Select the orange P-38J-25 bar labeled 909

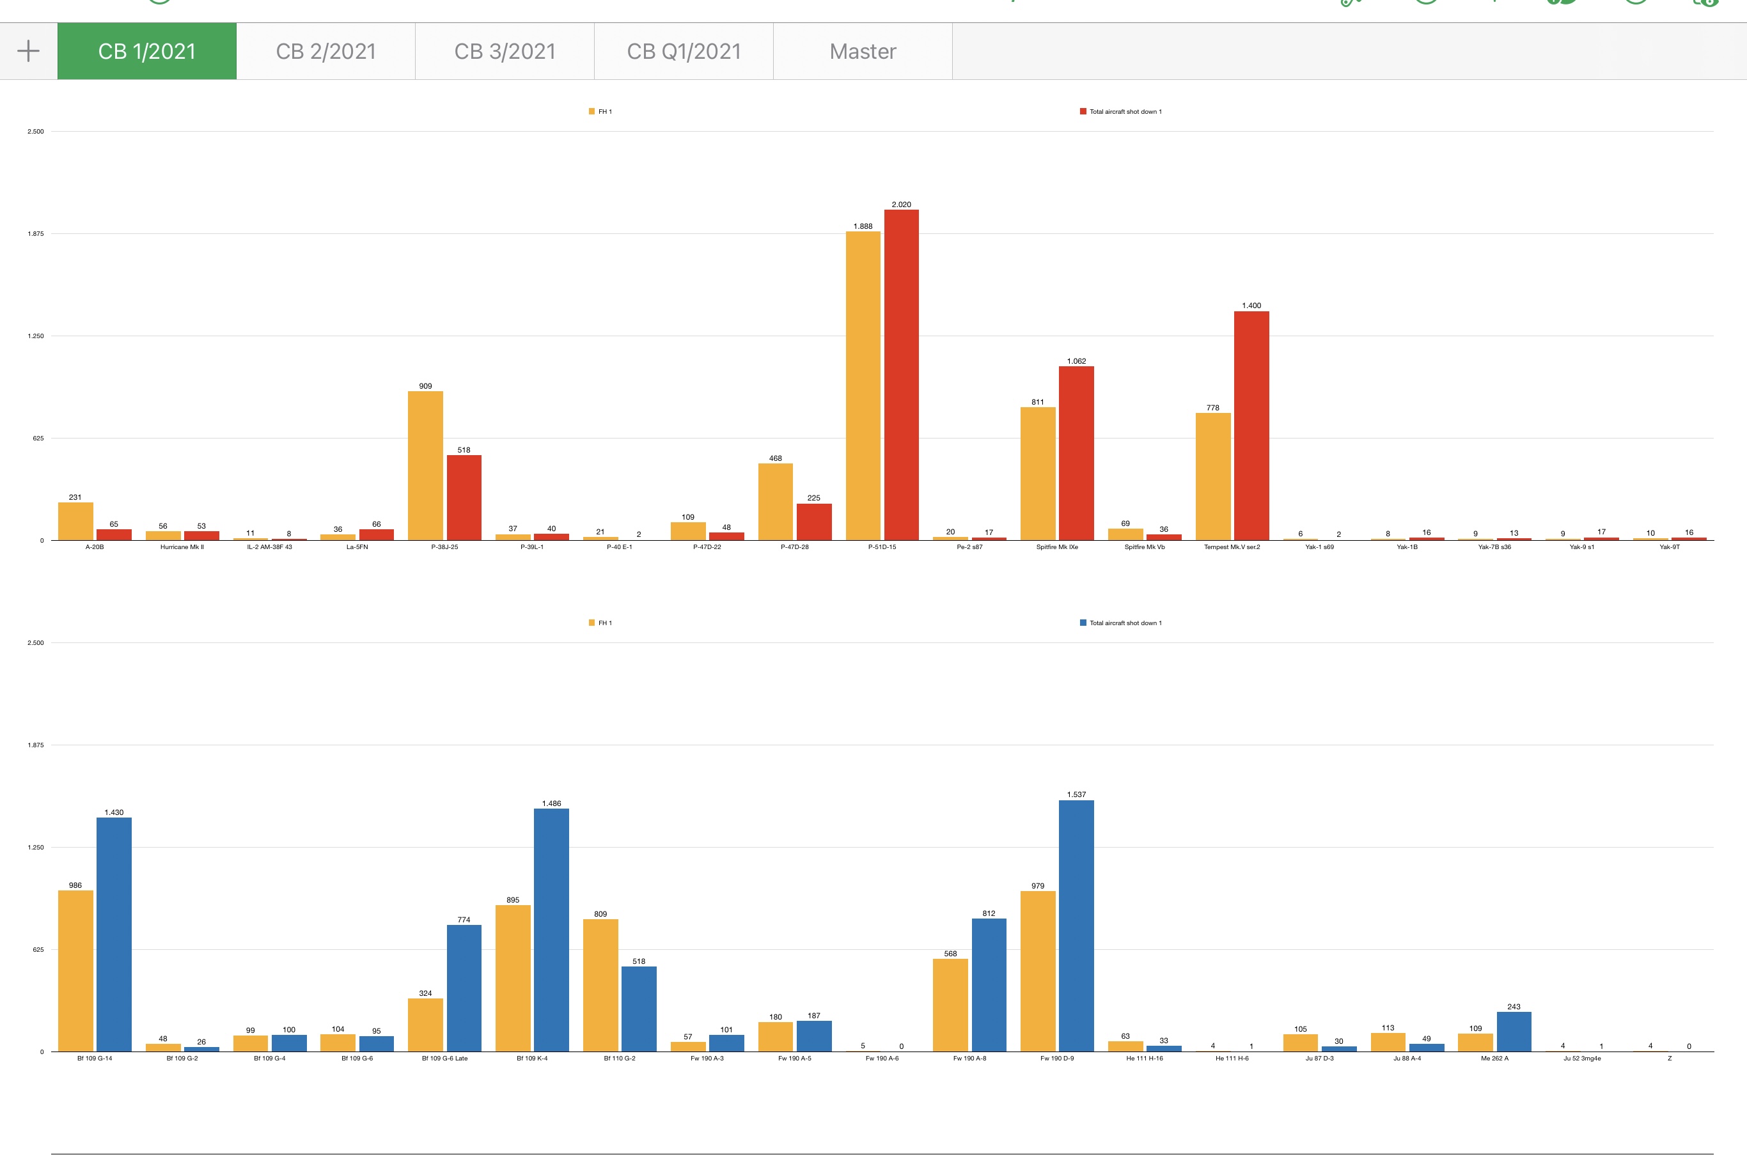tap(425, 466)
